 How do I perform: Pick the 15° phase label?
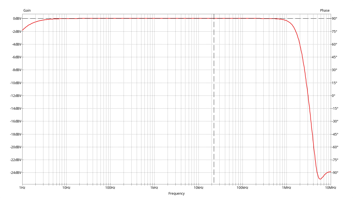[334, 83]
